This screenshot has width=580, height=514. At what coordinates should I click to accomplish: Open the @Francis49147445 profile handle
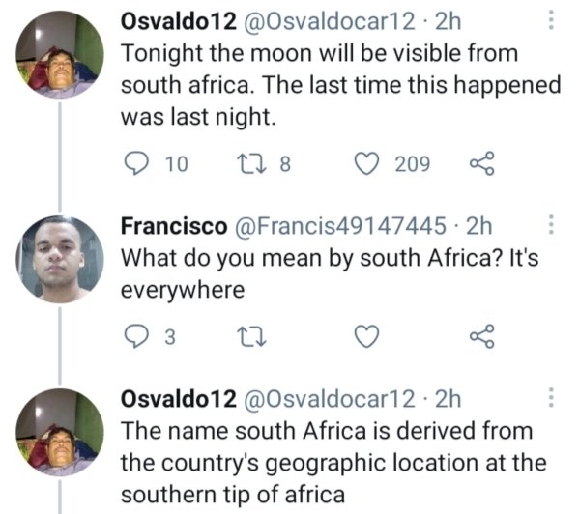340,227
